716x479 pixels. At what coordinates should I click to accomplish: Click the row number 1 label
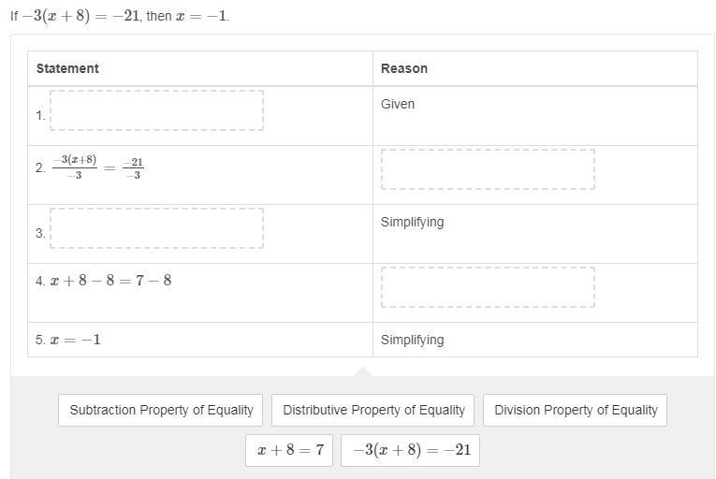(40, 115)
